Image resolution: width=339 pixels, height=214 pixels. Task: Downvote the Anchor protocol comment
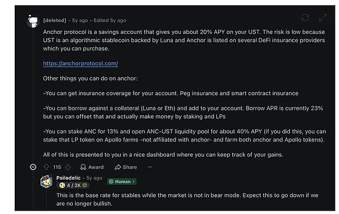tap(68, 167)
